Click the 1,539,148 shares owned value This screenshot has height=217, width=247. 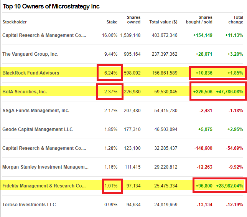coord(130,35)
